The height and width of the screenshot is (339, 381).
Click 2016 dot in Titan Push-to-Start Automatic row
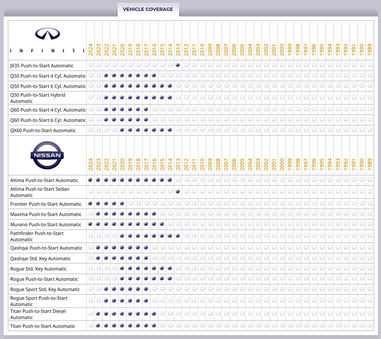click(x=154, y=326)
